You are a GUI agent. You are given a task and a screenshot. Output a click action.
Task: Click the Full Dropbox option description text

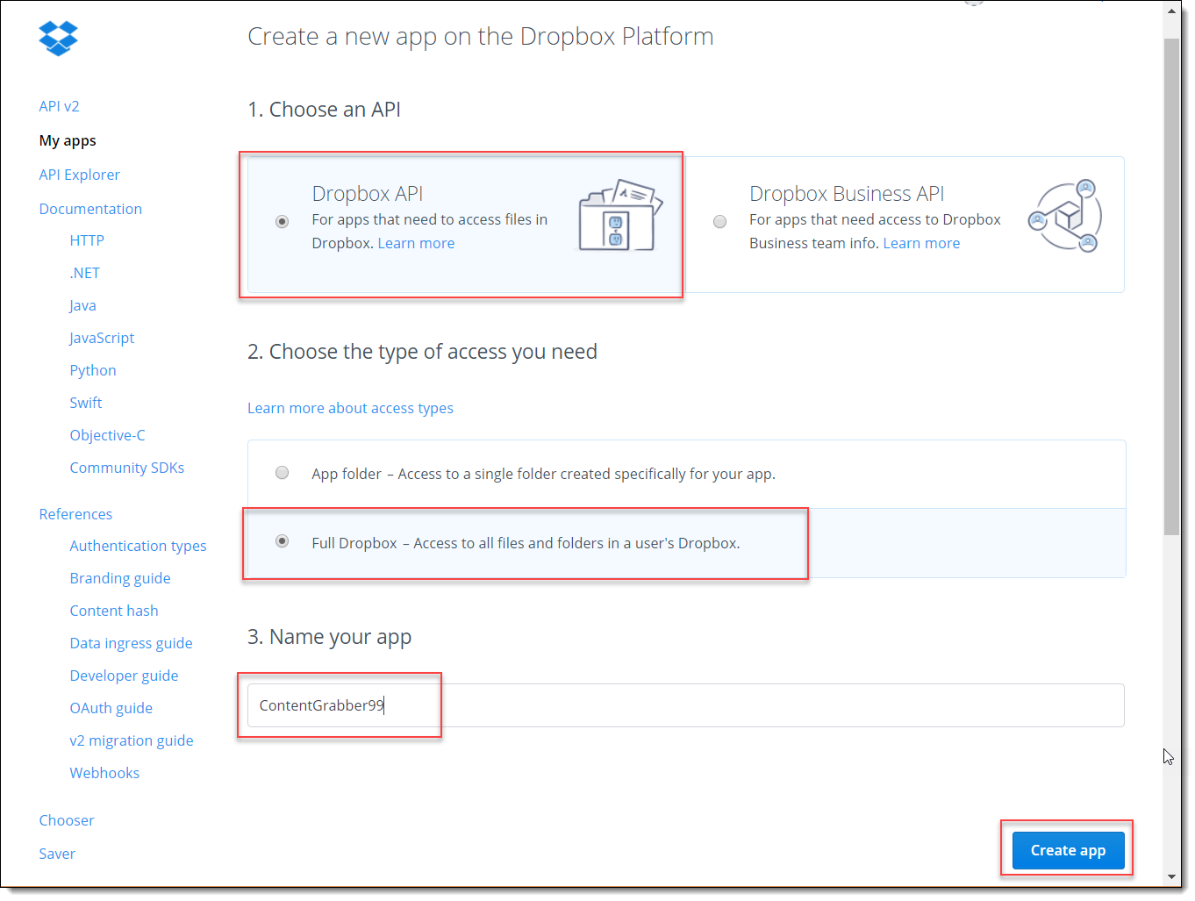[526, 543]
